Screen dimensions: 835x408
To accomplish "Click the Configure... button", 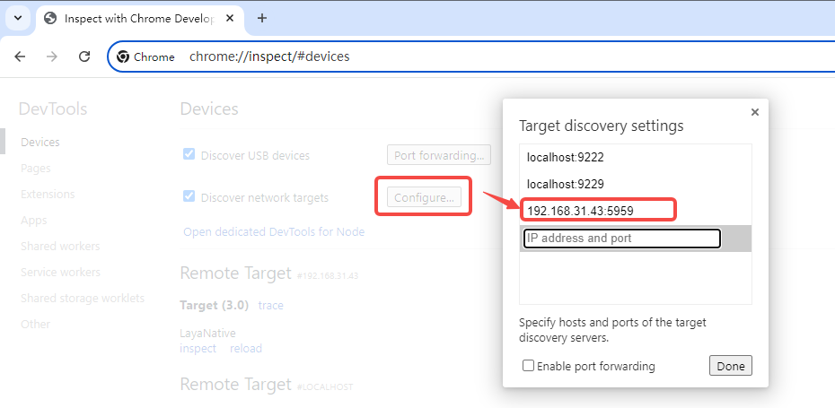I will click(x=426, y=197).
